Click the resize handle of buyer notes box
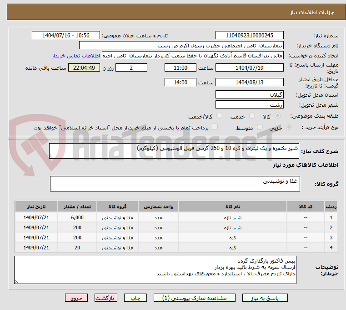This screenshot has width=346, height=310. (16, 281)
